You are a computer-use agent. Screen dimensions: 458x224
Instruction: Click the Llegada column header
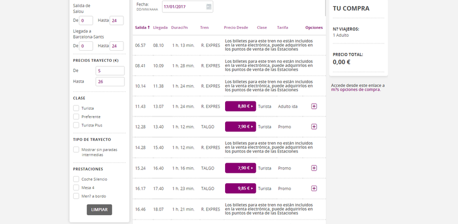(160, 27)
